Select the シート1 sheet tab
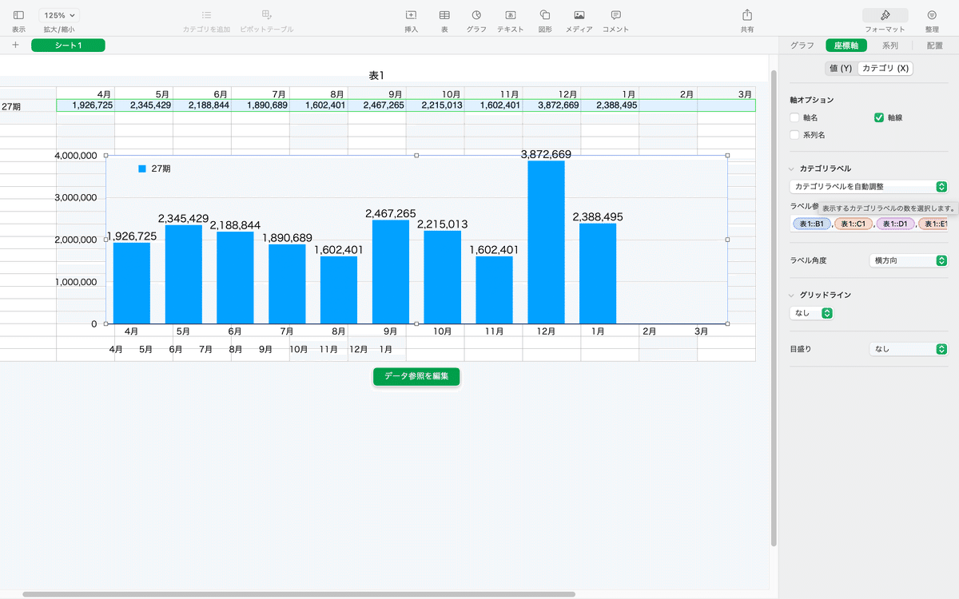This screenshot has width=959, height=599. (68, 45)
